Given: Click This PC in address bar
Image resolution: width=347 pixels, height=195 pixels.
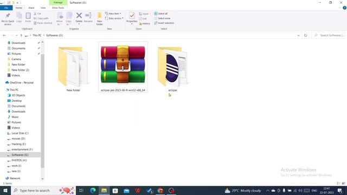Looking at the screenshot, I should [37, 35].
